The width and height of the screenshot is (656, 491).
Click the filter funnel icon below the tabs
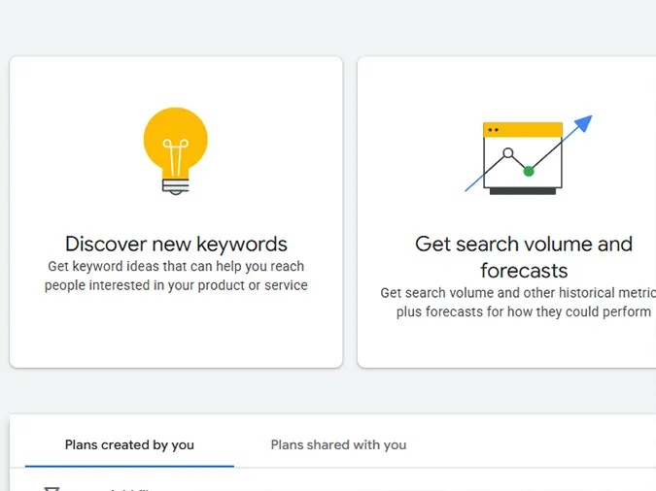52,488
